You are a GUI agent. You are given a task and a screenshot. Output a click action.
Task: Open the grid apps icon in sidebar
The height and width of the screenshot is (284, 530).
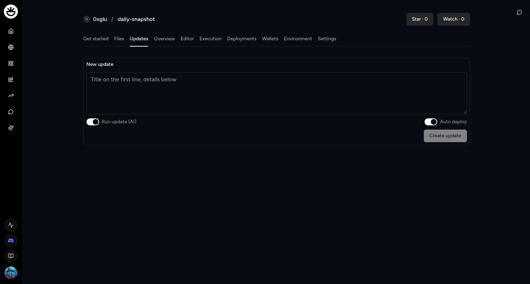(x=11, y=63)
